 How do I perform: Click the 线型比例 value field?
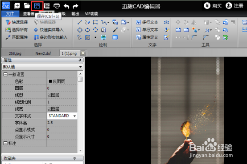coord(62,102)
